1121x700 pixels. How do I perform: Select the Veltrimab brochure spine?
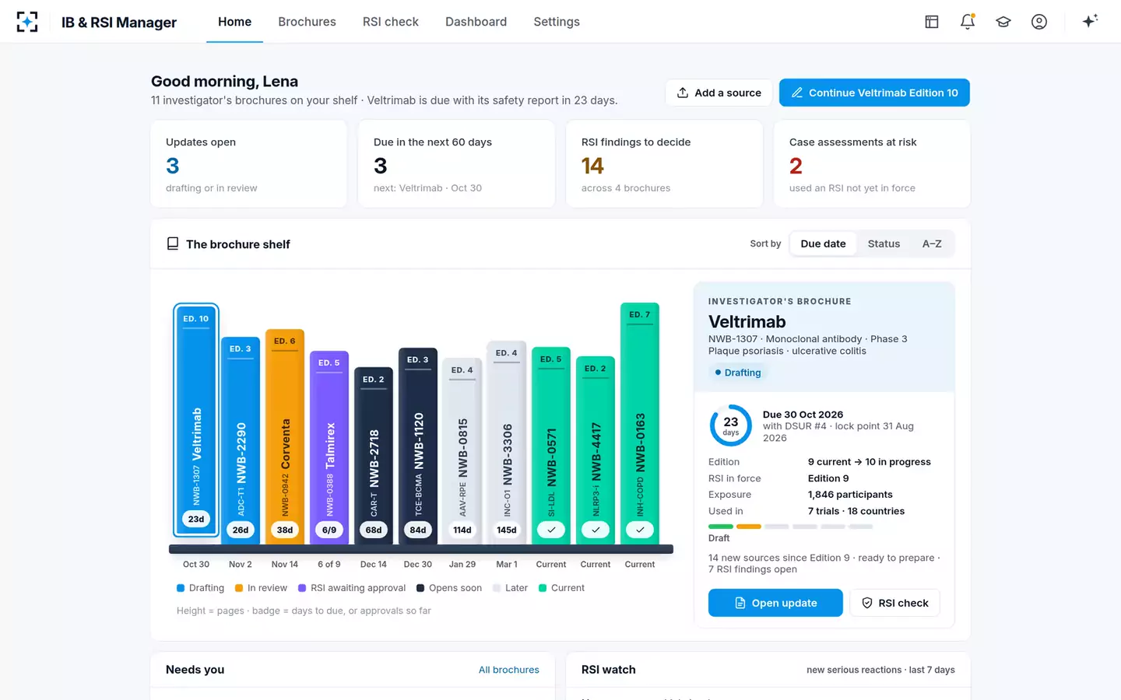click(196, 420)
